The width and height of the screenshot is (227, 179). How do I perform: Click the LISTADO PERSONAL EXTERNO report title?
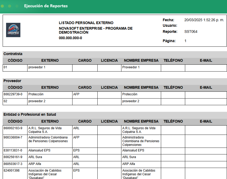pos(86,23)
